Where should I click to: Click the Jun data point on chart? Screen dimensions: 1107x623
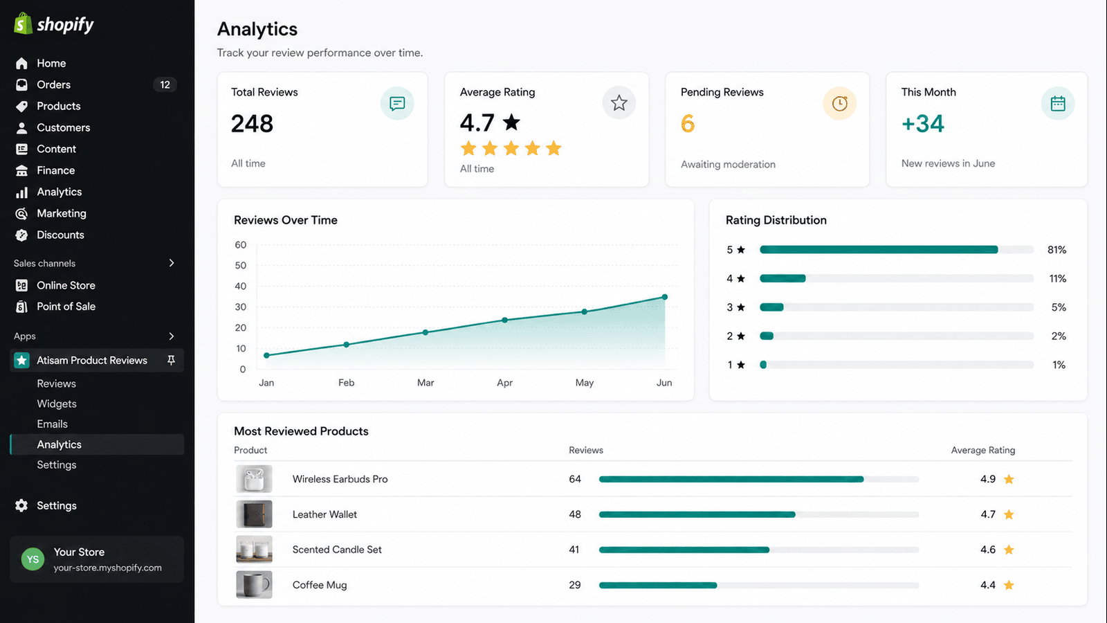click(665, 297)
